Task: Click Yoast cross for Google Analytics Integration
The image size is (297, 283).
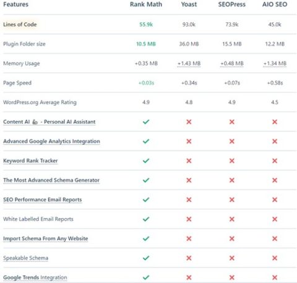Action: tap(189, 141)
